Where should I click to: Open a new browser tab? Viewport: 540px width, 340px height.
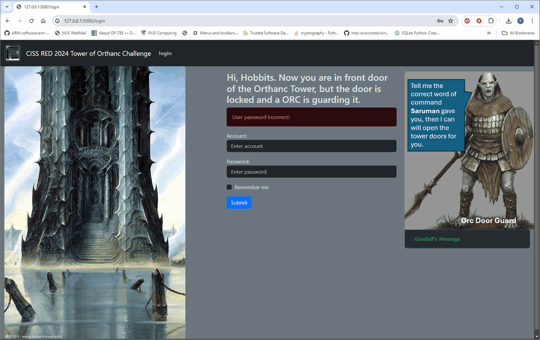pos(97,6)
